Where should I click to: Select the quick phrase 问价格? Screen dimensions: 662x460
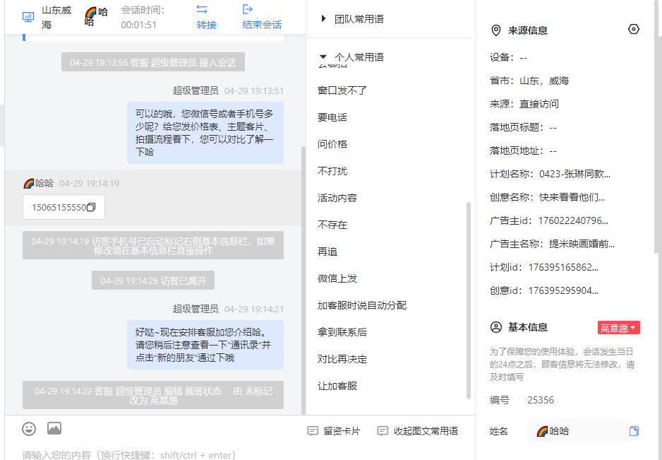pyautogui.click(x=332, y=144)
